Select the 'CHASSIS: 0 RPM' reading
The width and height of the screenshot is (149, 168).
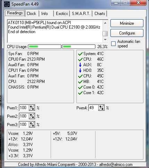23,87
